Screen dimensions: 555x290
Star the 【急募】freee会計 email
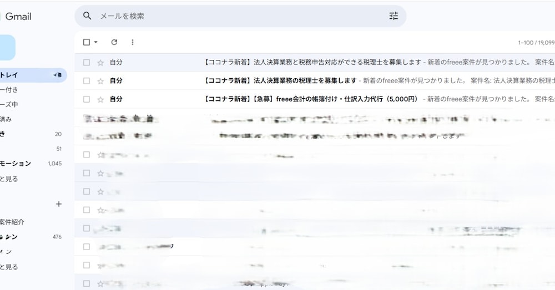[100, 99]
